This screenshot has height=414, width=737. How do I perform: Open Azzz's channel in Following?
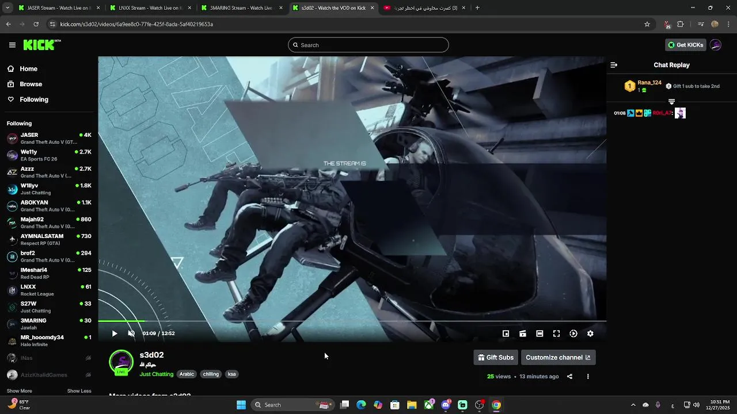coord(49,172)
